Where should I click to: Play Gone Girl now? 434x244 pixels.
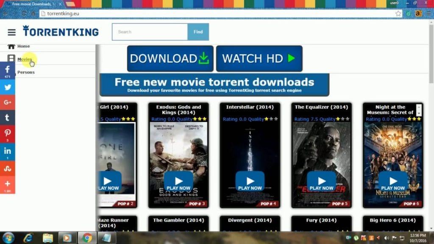(x=109, y=181)
